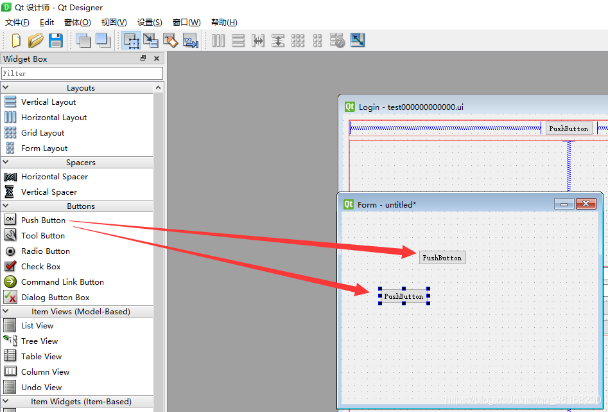Close the Widget Box panel
Image resolution: width=608 pixels, height=412 pixels.
click(157, 58)
